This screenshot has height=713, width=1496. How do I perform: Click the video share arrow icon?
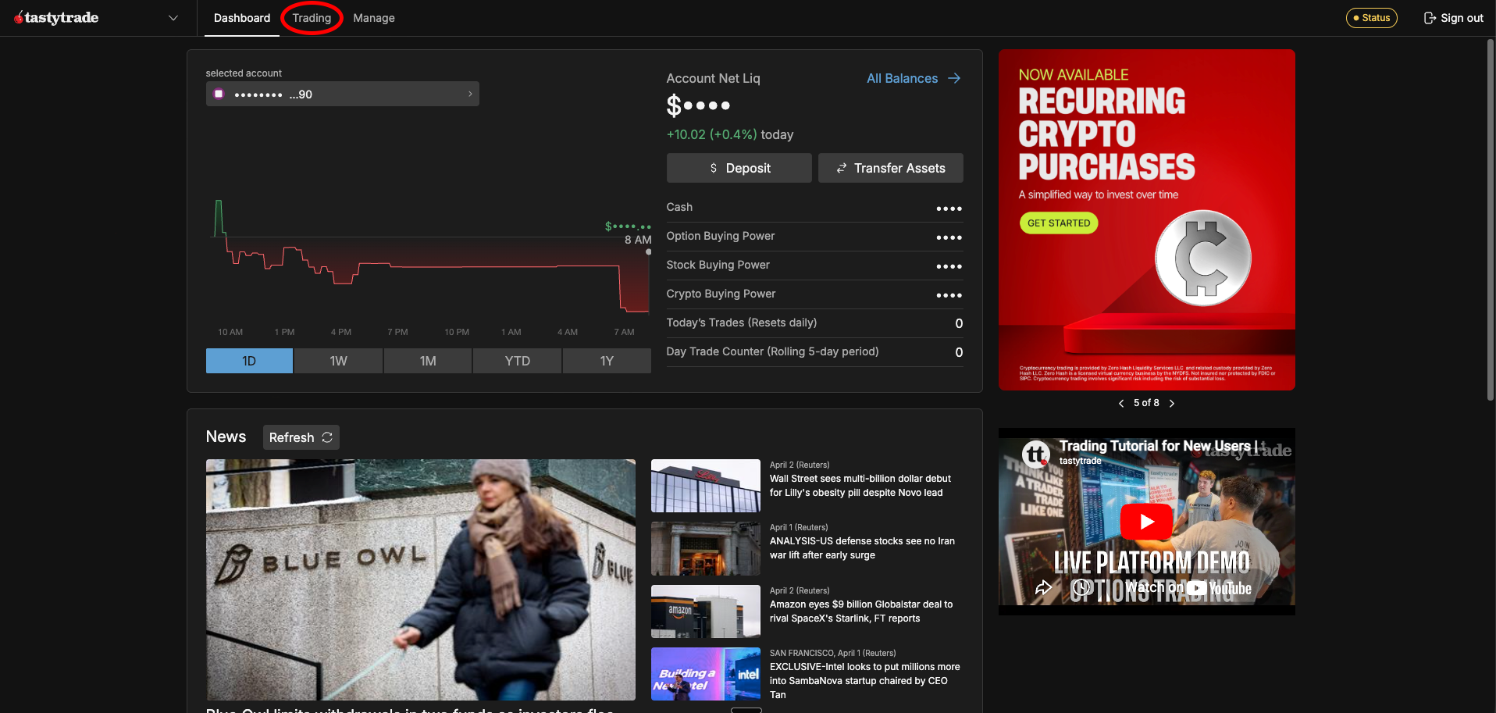1043,588
